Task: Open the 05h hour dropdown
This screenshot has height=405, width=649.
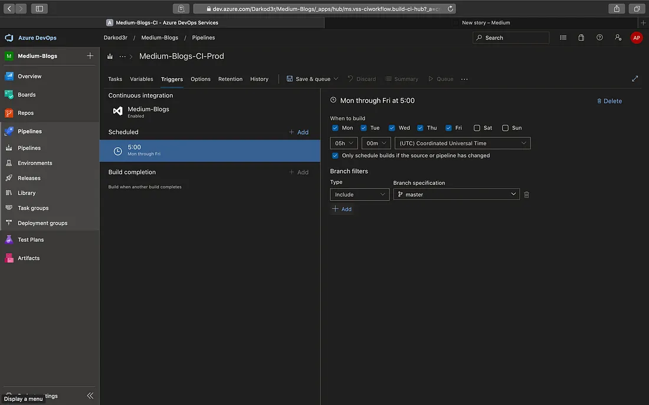Action: [343, 143]
